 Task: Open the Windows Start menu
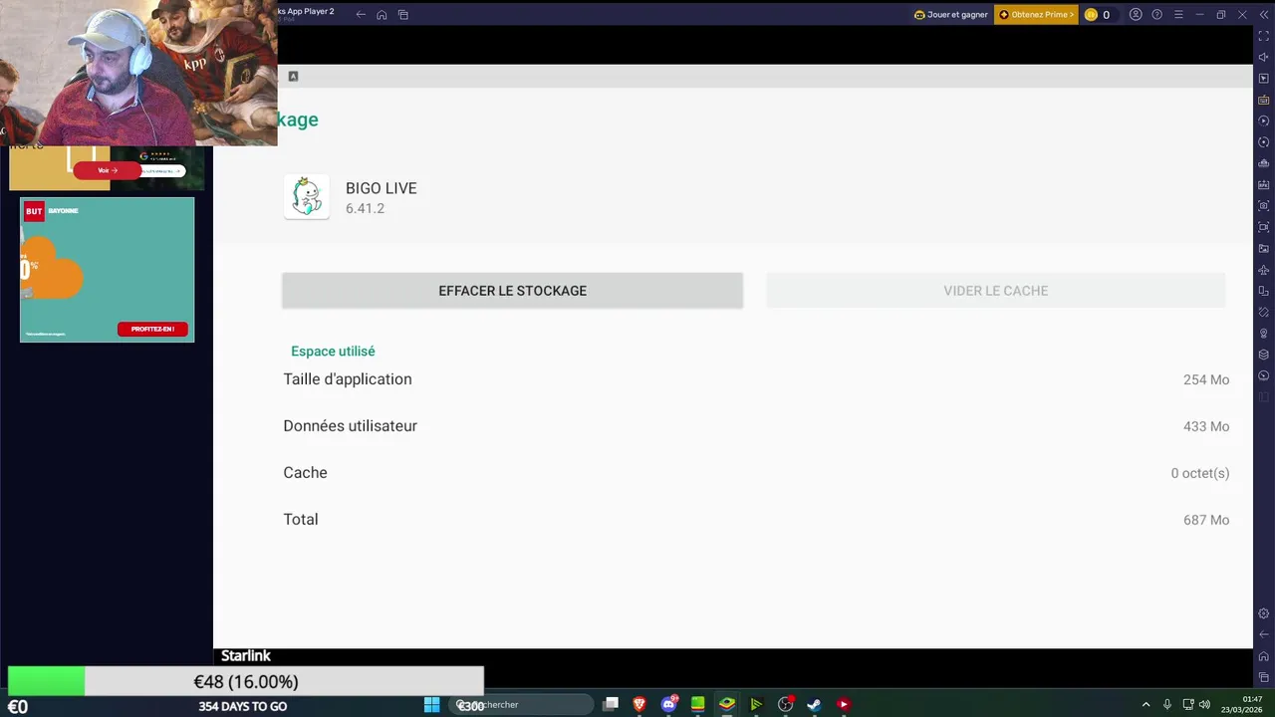(431, 704)
